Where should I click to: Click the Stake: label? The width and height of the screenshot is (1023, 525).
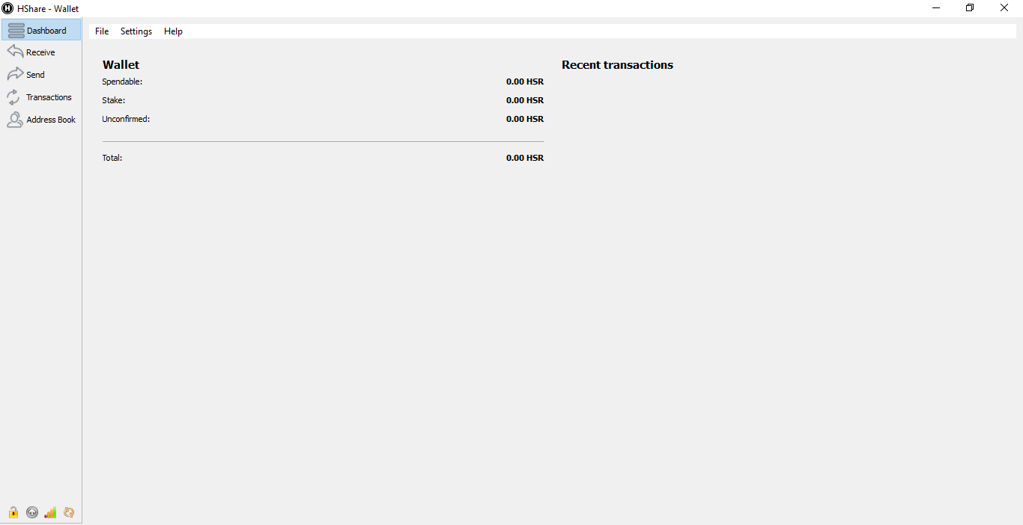point(114,100)
